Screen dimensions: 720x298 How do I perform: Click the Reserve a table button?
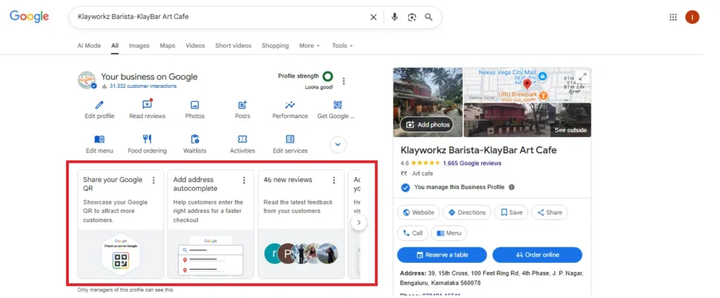coord(442,254)
